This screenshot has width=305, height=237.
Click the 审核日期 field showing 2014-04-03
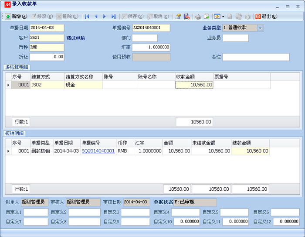(137, 202)
